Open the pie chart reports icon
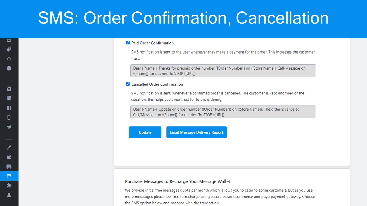Viewport: 367px width, 206px height. click(9, 68)
